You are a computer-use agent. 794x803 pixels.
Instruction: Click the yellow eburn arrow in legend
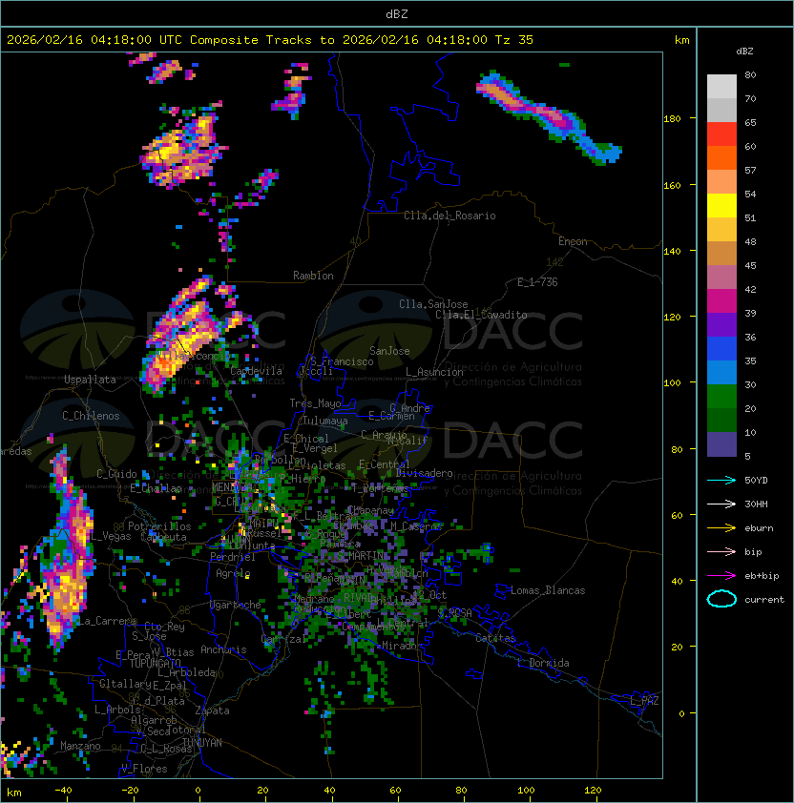[x=721, y=528]
